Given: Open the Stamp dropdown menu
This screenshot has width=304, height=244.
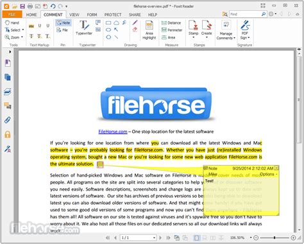Looking at the screenshot, I should pos(193,38).
